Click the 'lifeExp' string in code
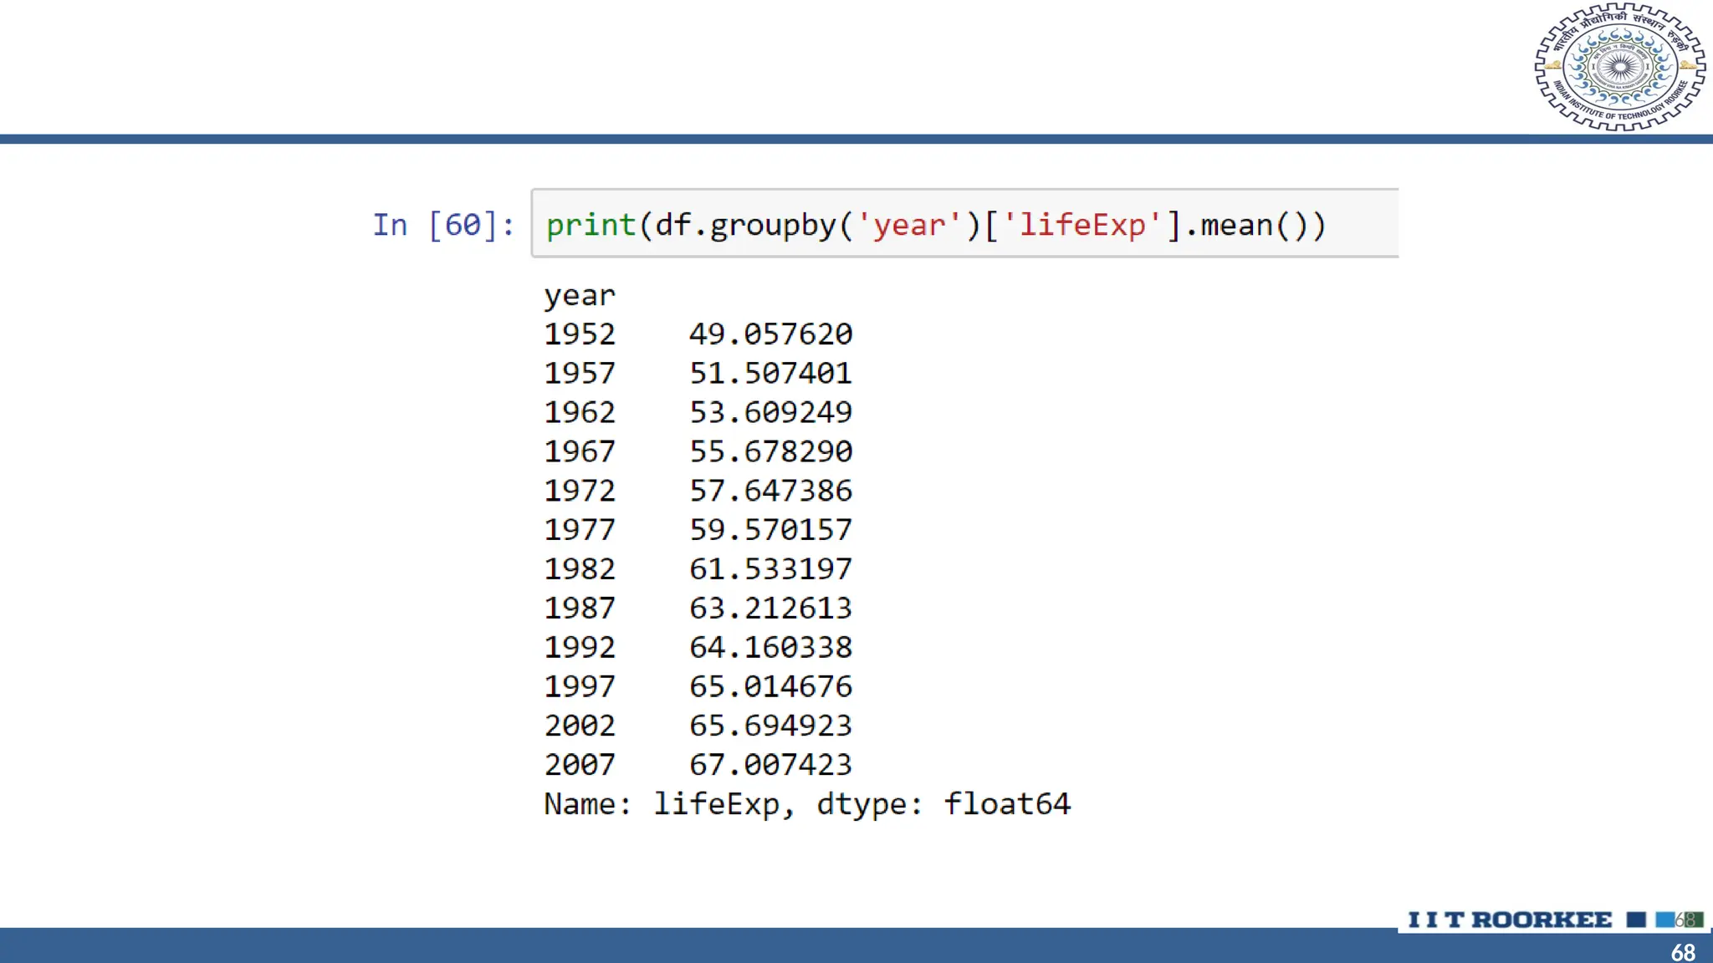This screenshot has height=963, width=1713. [1082, 225]
